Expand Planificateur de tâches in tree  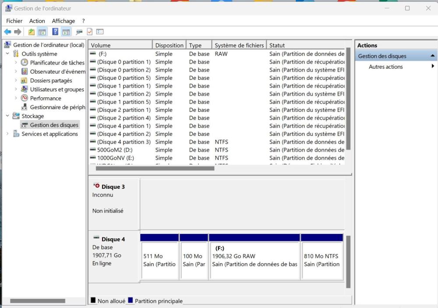tap(16, 63)
